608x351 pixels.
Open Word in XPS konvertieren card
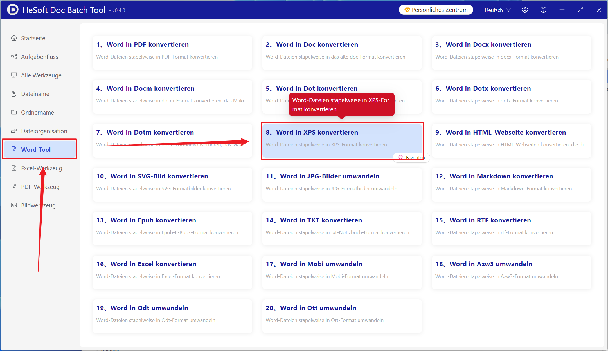pos(342,141)
